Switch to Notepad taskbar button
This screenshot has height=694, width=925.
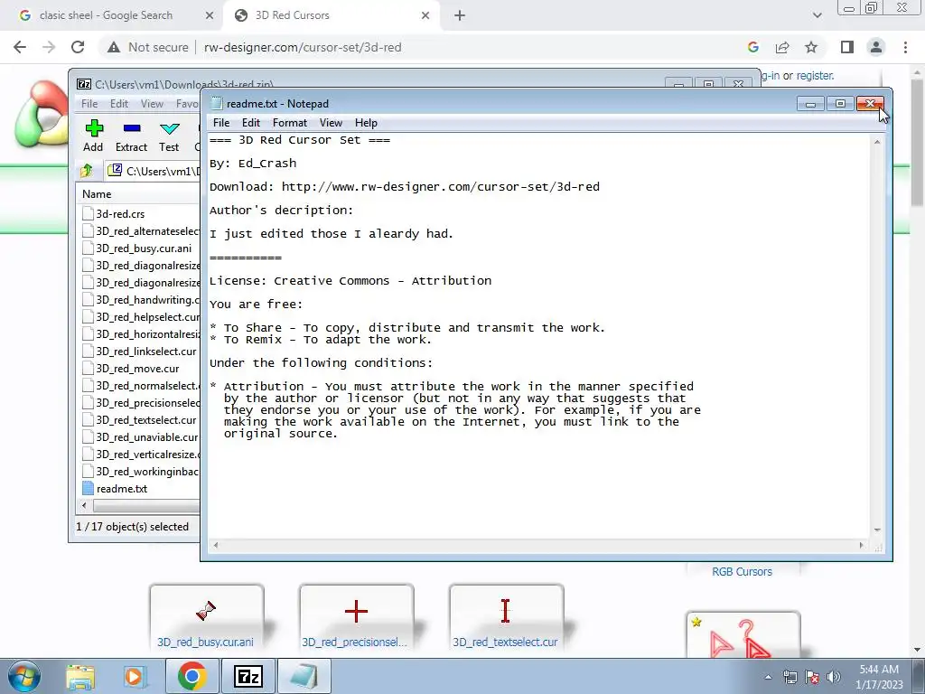tap(304, 677)
